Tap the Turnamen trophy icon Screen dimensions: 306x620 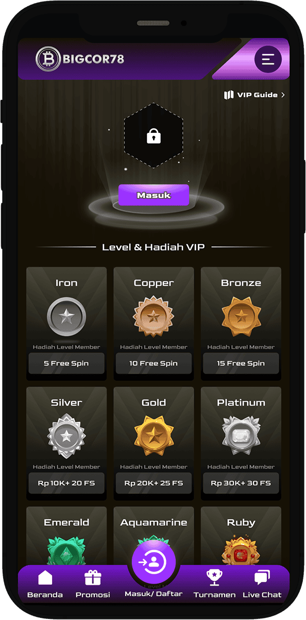click(x=214, y=578)
